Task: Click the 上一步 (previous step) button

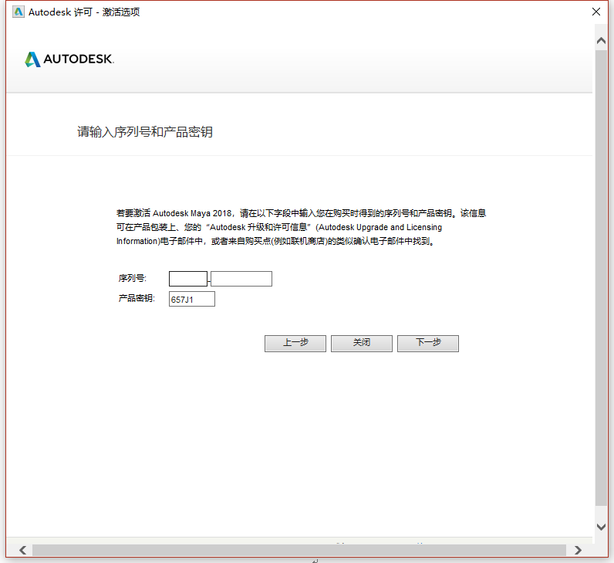Action: 295,343
